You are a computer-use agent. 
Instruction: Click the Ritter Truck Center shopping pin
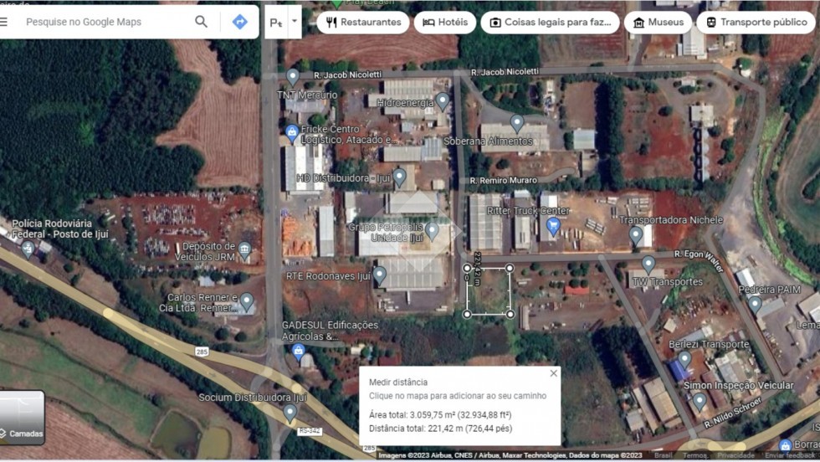click(x=553, y=227)
